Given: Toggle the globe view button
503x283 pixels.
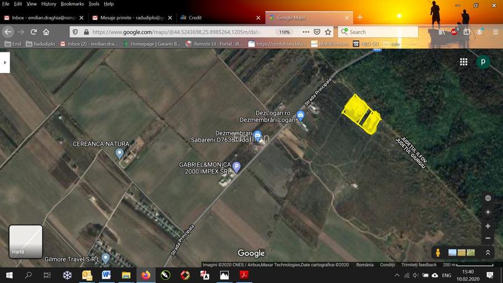Looking at the screenshot, I should click(488, 198).
